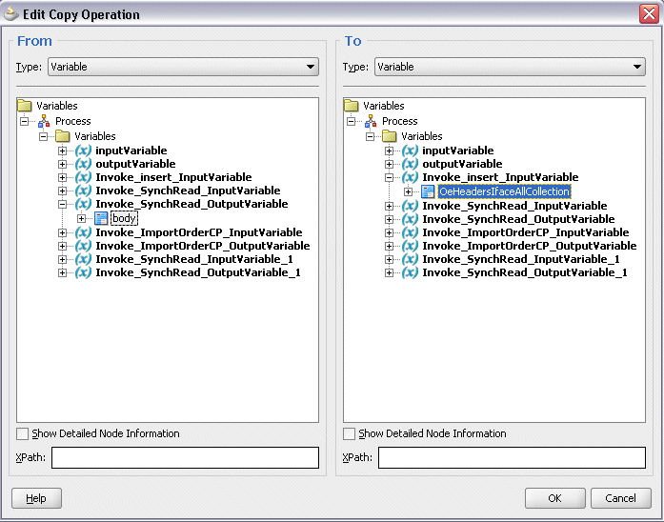Click variable icon of Invoke_SynchRead_OutputVariable_1 in To tree
The width and height of the screenshot is (664, 522).
411,272
